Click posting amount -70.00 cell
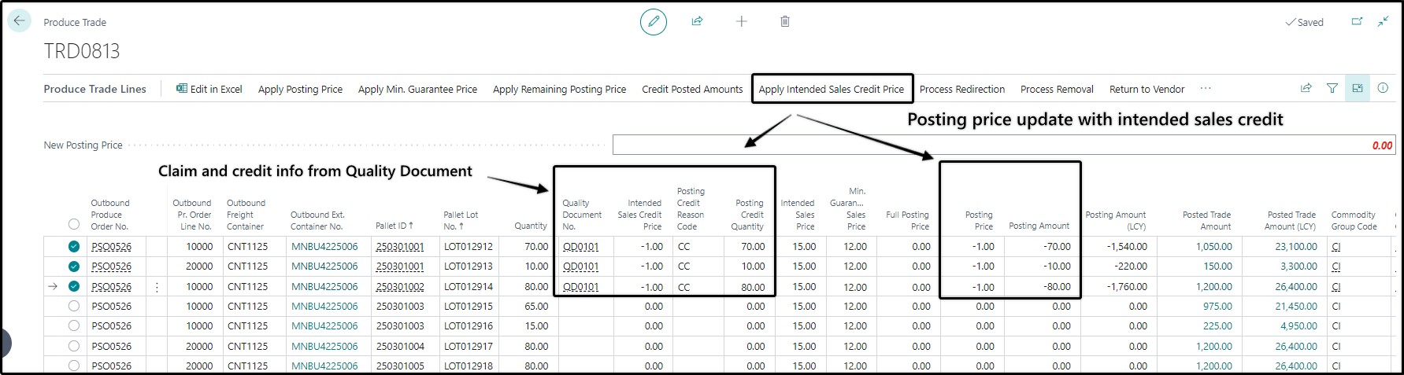Viewport: 1404px width, 375px height. coord(1057,246)
